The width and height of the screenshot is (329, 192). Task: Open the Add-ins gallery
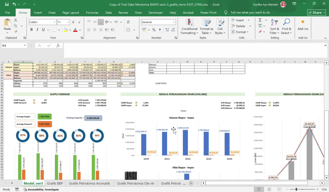point(303,25)
